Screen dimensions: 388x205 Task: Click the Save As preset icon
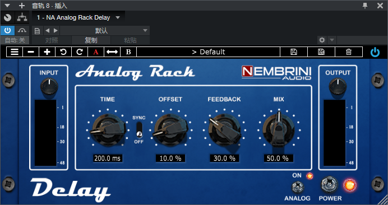[321, 52]
